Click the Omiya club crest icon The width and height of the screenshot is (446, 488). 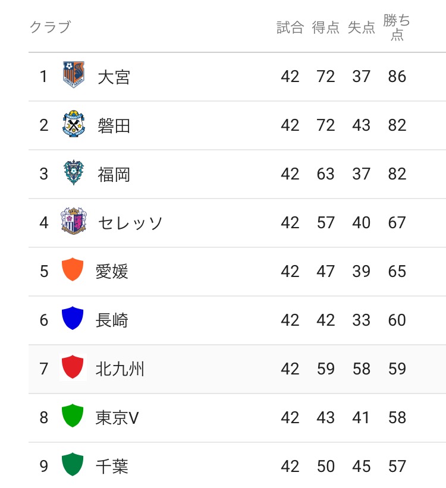pyautogui.click(x=74, y=76)
